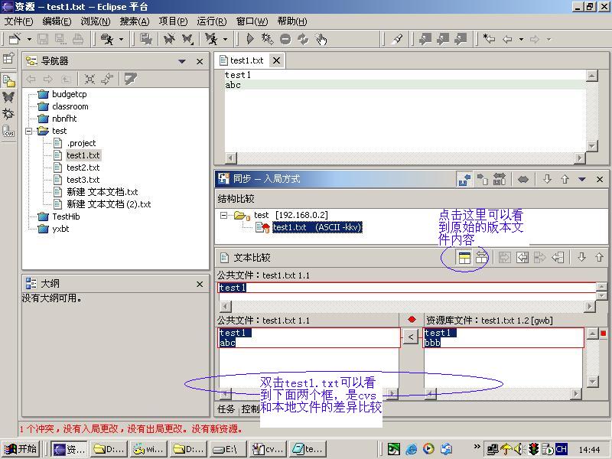Toggle incoming/outgoing mode in Synchronize view
612x459 pixels.
coord(500,179)
